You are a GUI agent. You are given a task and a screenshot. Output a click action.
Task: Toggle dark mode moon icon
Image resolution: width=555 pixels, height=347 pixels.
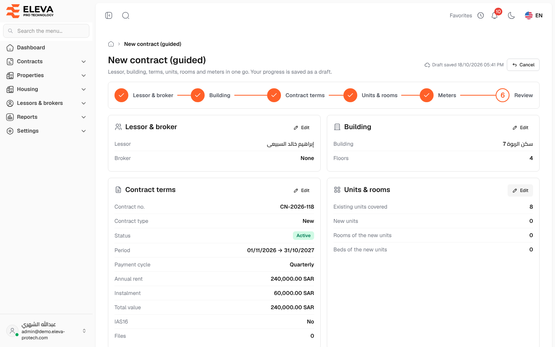click(x=511, y=15)
